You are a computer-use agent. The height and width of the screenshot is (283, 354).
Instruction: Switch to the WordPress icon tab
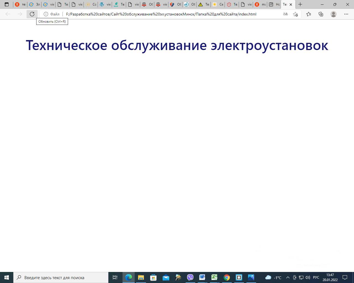point(105,4)
